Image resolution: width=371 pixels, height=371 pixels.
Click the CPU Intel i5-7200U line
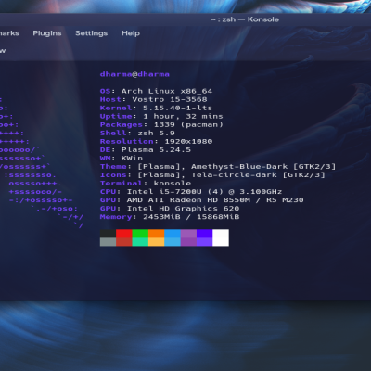191,192
